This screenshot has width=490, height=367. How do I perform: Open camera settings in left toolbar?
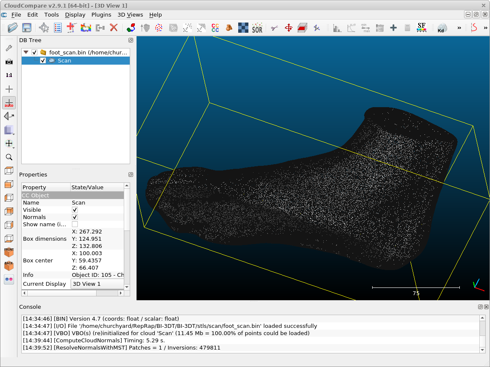pyautogui.click(x=9, y=62)
